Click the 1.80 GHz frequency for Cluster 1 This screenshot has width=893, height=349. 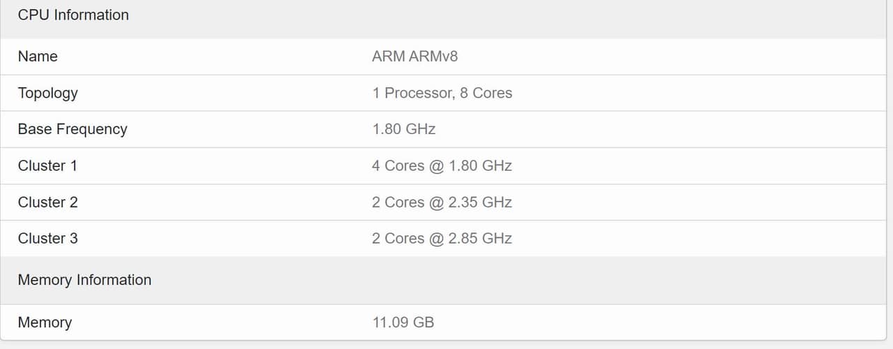pos(481,165)
